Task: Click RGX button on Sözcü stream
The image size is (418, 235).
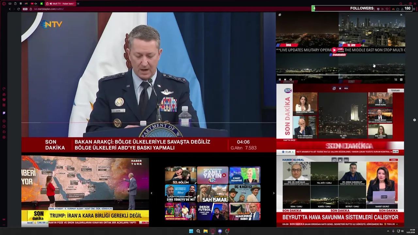Action: point(346,88)
